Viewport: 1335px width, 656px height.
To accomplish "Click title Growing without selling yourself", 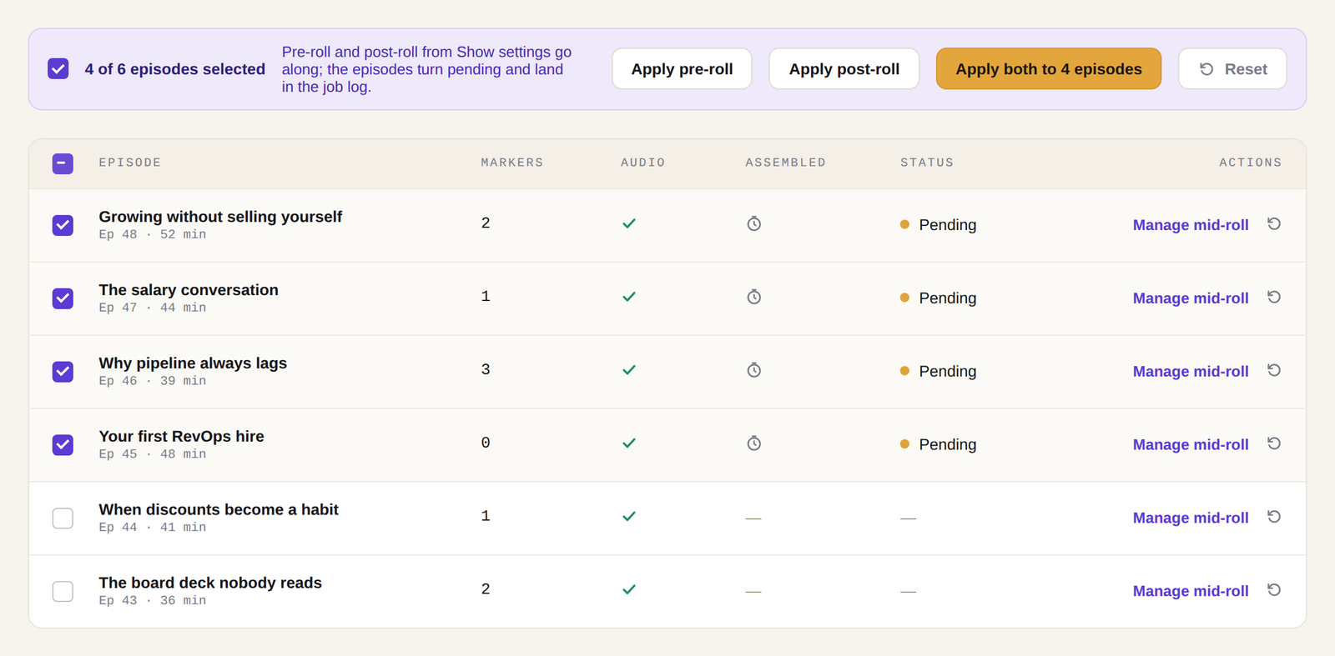I will point(220,217).
